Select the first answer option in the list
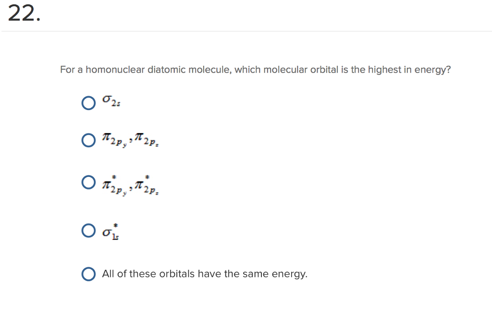The width and height of the screenshot is (492, 312). 88,102
